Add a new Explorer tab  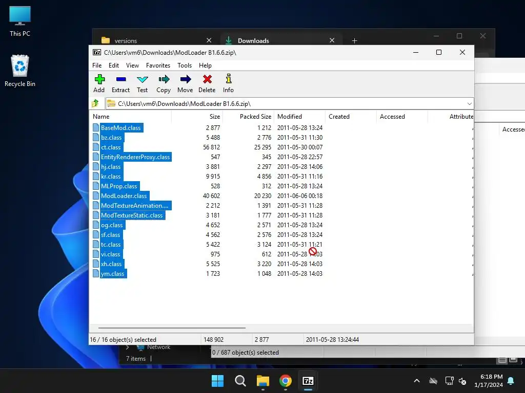coord(355,41)
